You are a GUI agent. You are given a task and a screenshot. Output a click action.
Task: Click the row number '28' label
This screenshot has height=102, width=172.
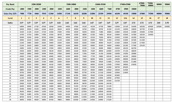click(x=10, y=100)
